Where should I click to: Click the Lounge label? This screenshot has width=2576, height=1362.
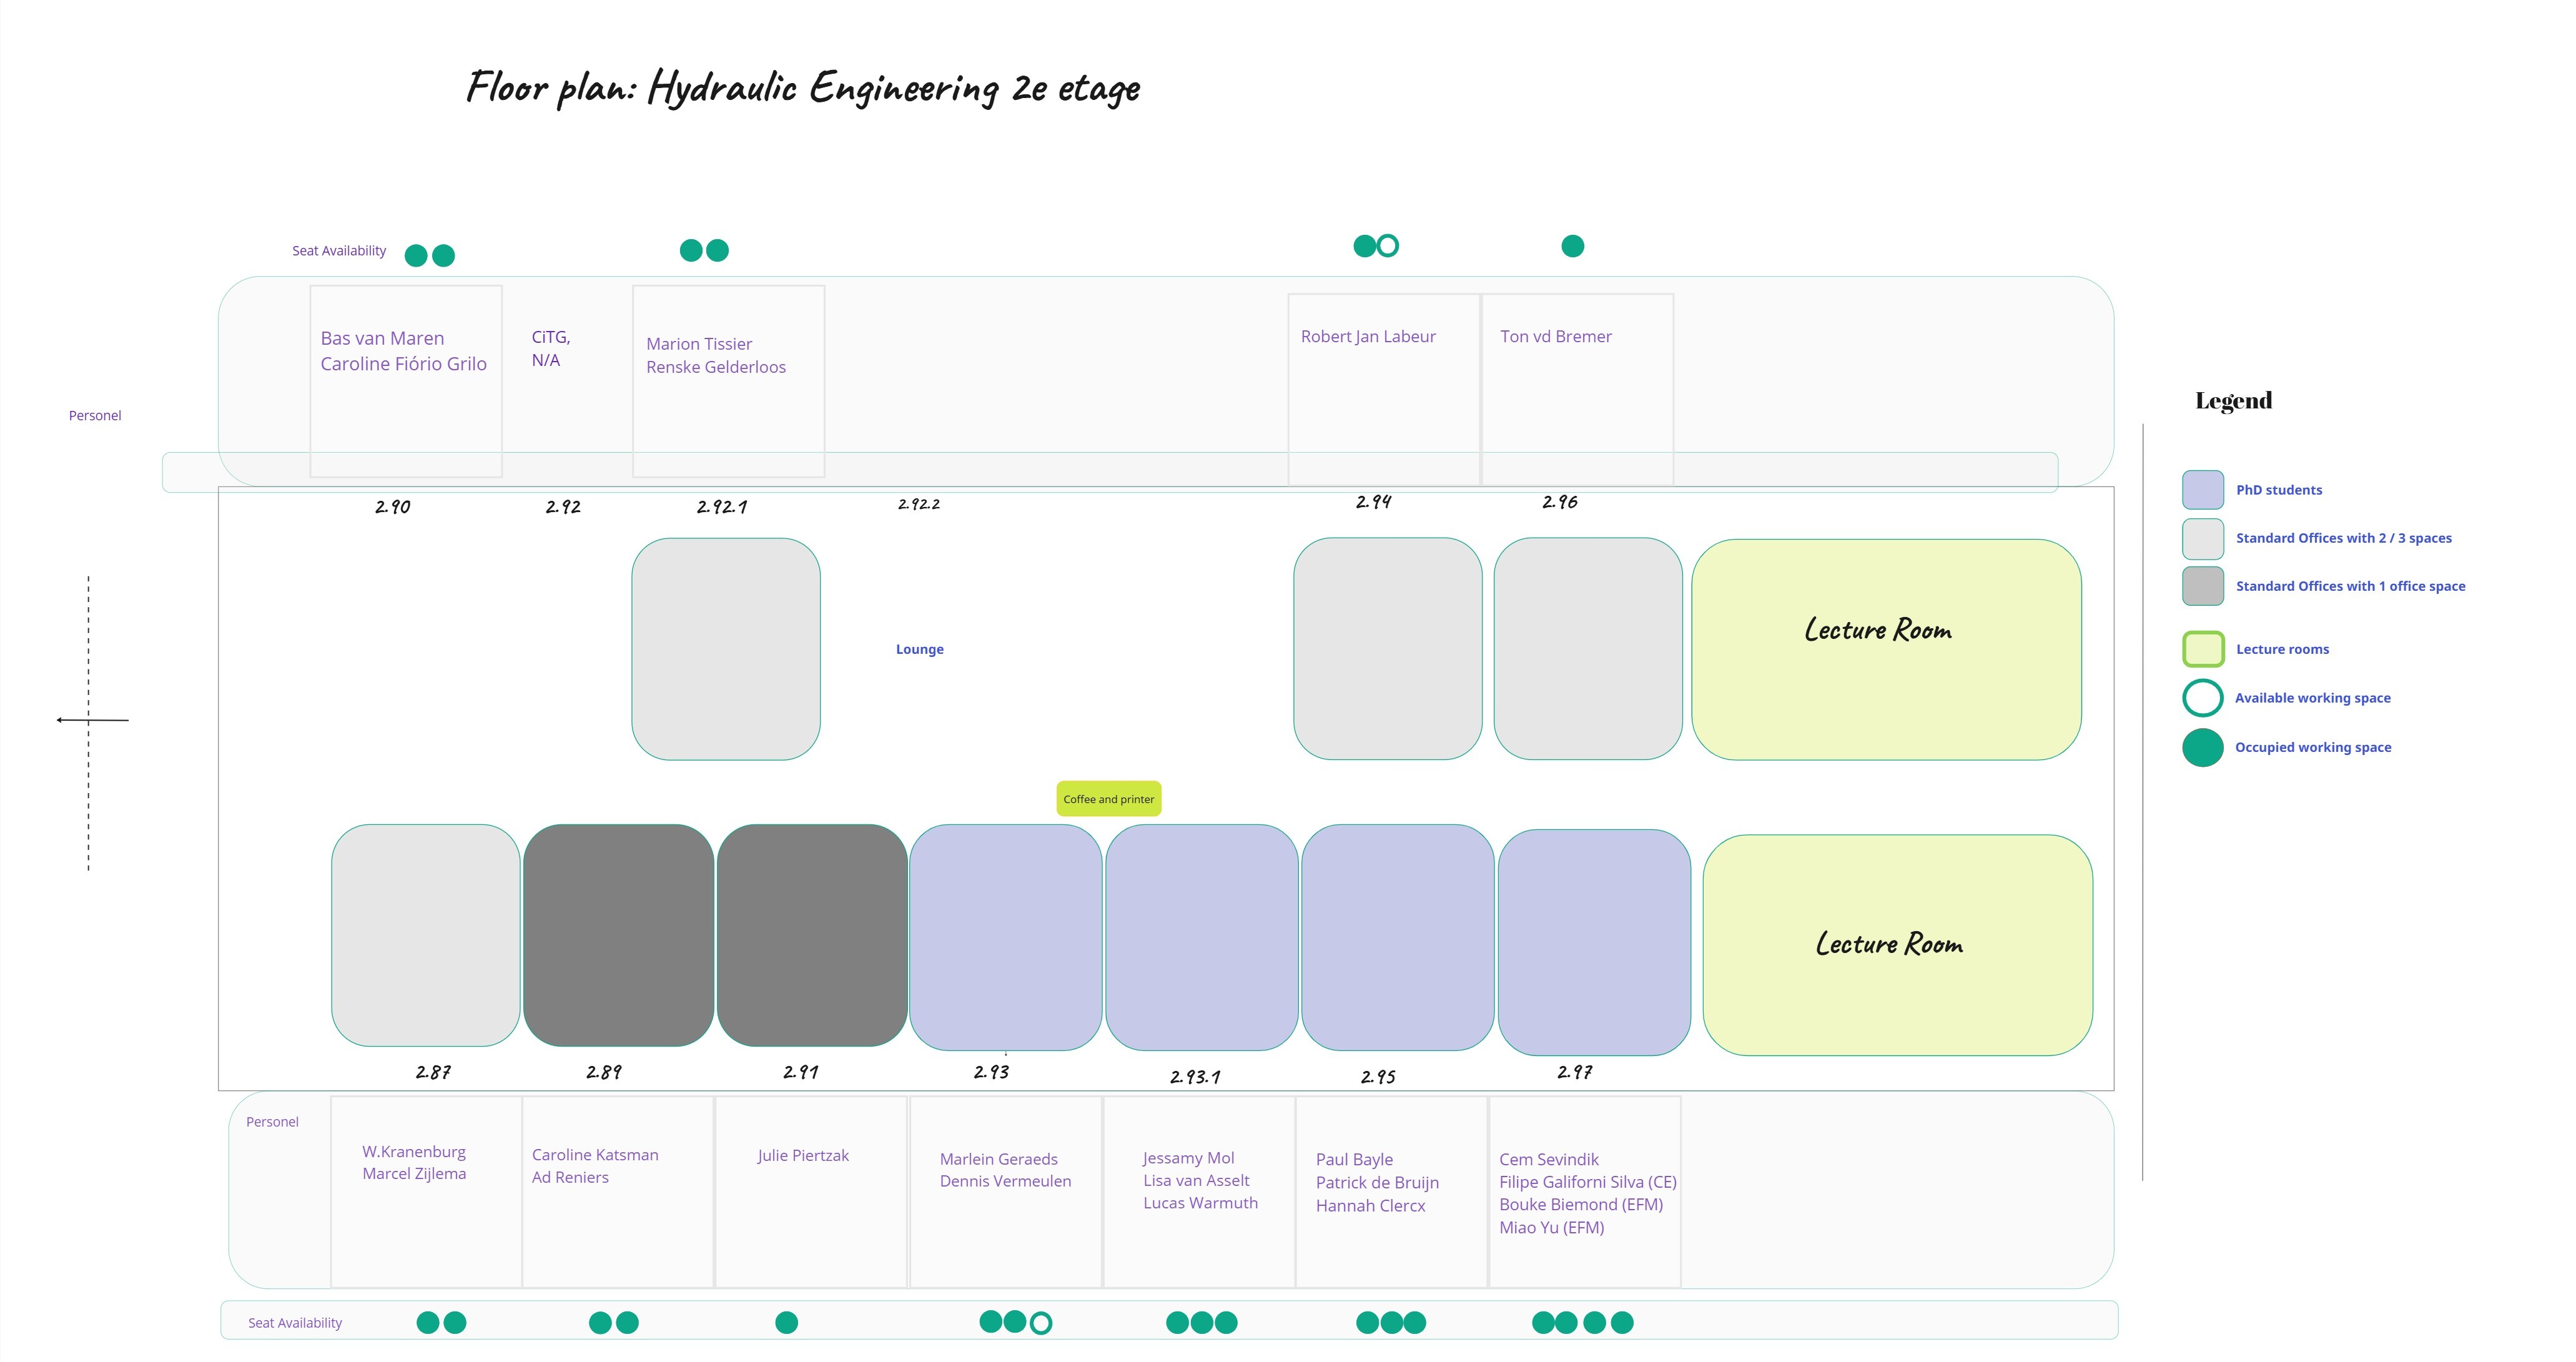pos(919,649)
